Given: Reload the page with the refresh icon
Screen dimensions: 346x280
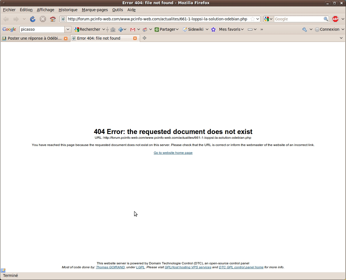Looking at the screenshot, I should click(x=33, y=19).
